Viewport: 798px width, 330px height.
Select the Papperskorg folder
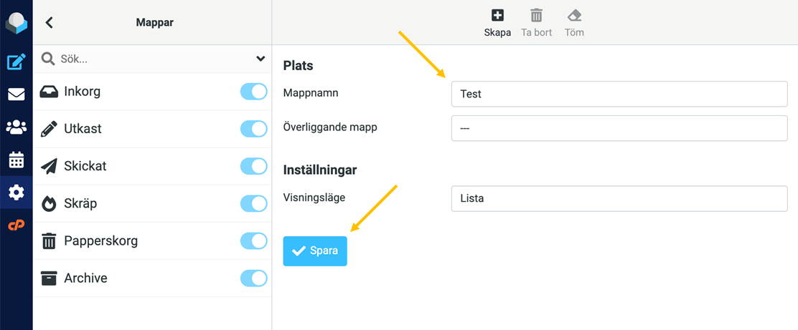(x=152, y=241)
